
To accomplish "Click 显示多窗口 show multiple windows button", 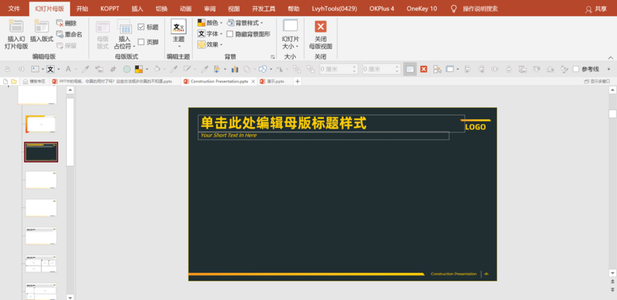I will click(x=597, y=82).
